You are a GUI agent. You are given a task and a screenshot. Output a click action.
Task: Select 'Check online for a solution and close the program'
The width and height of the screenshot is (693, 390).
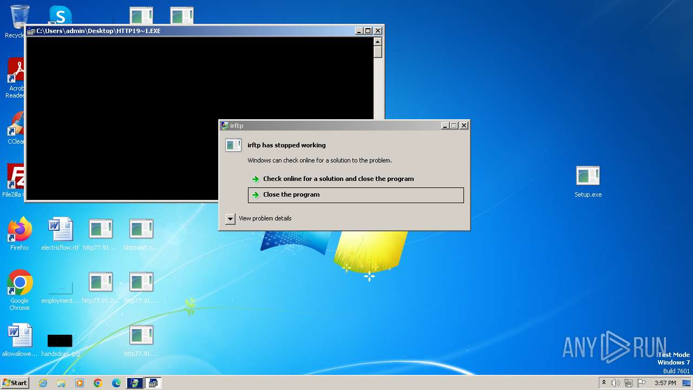pos(338,179)
